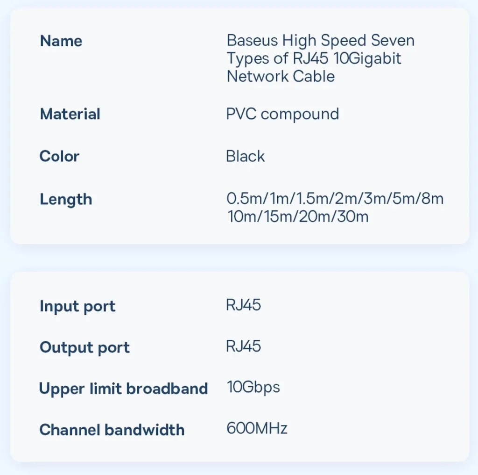Click the 'Network Cable' text line
Screen dimensions: 478x475
tap(281, 76)
